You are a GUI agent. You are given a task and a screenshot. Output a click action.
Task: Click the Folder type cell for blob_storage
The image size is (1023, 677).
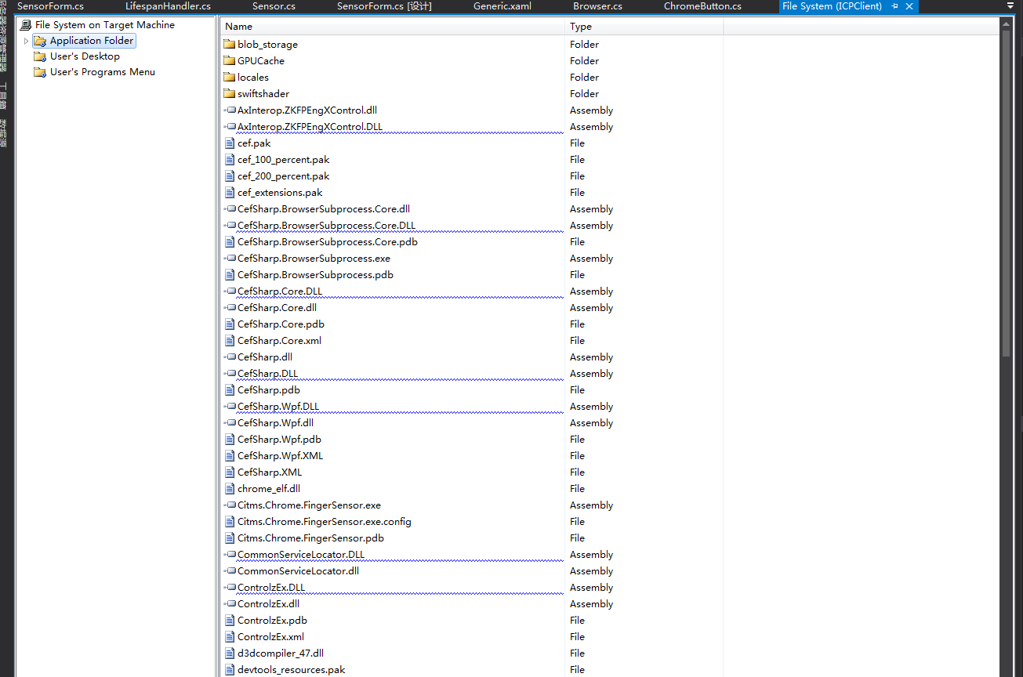pos(584,44)
